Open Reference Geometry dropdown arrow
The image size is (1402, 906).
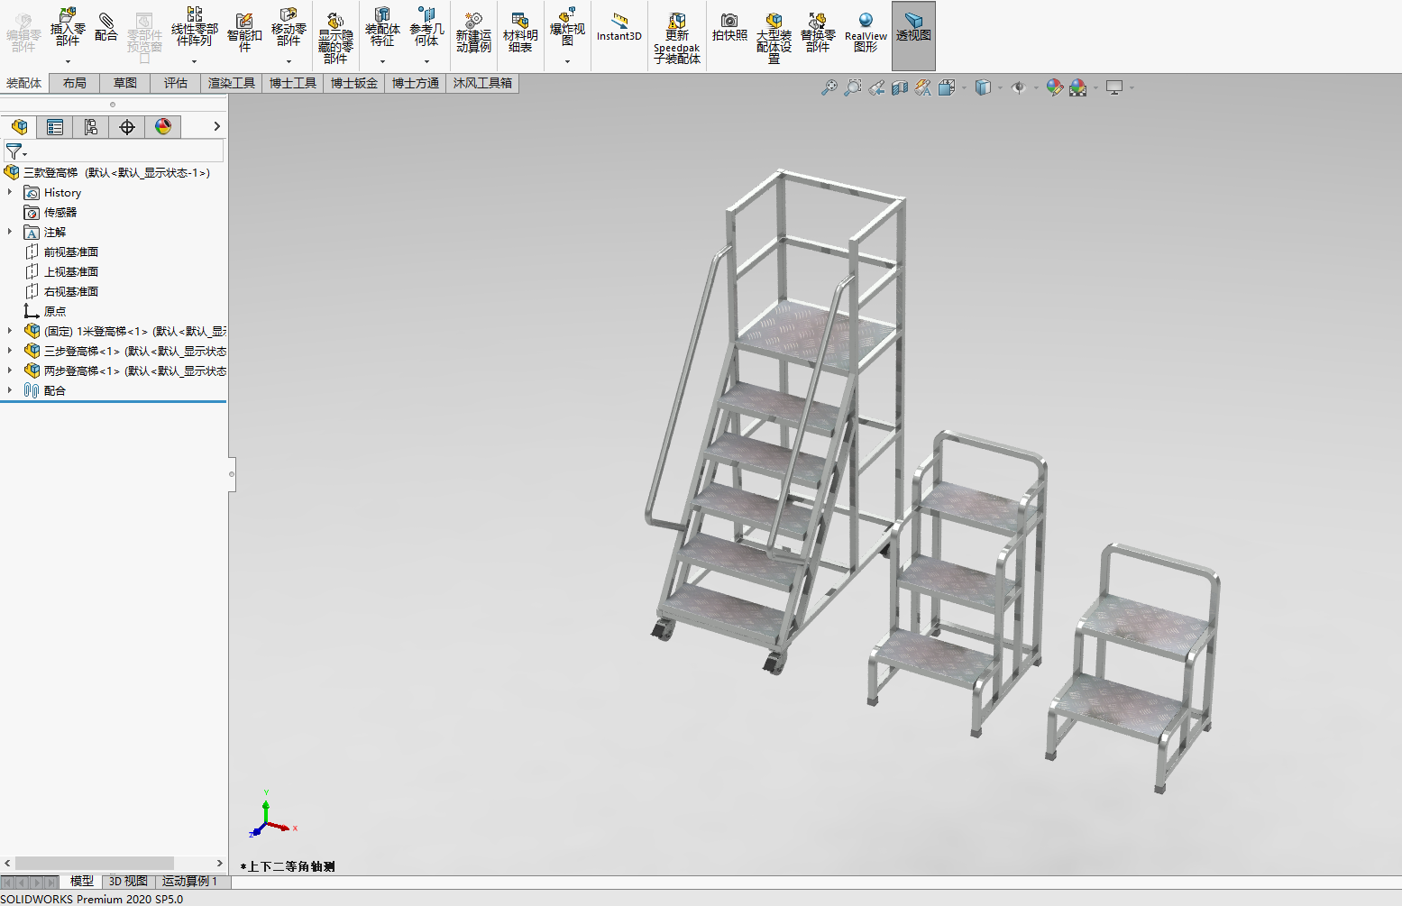pyautogui.click(x=426, y=61)
